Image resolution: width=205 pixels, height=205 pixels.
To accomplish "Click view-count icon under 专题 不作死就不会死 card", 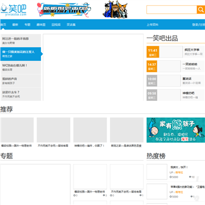I will 111,195.
